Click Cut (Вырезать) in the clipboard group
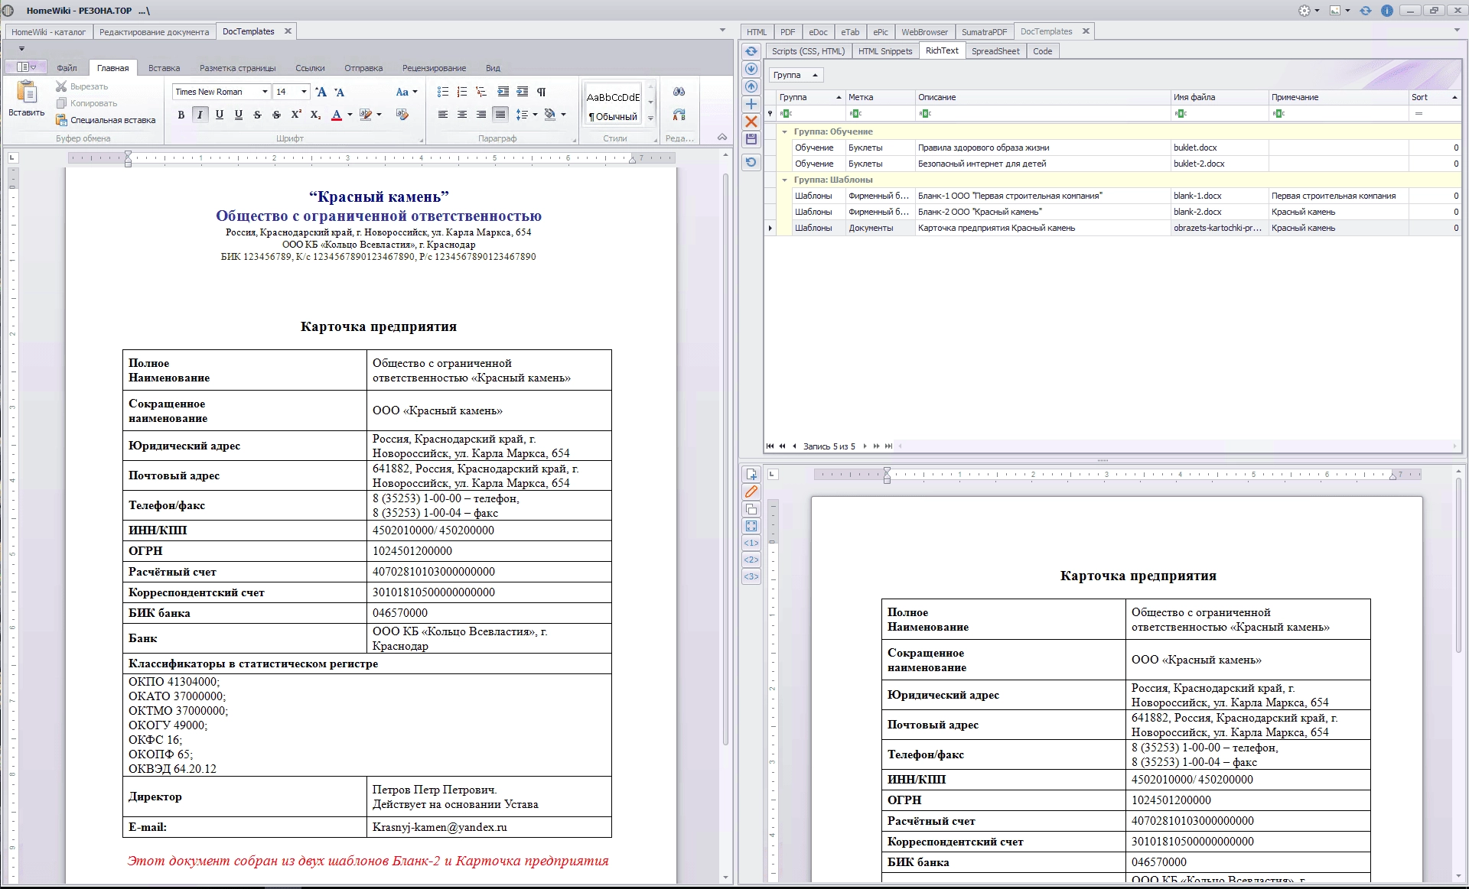This screenshot has height=889, width=1469. pyautogui.click(x=82, y=86)
